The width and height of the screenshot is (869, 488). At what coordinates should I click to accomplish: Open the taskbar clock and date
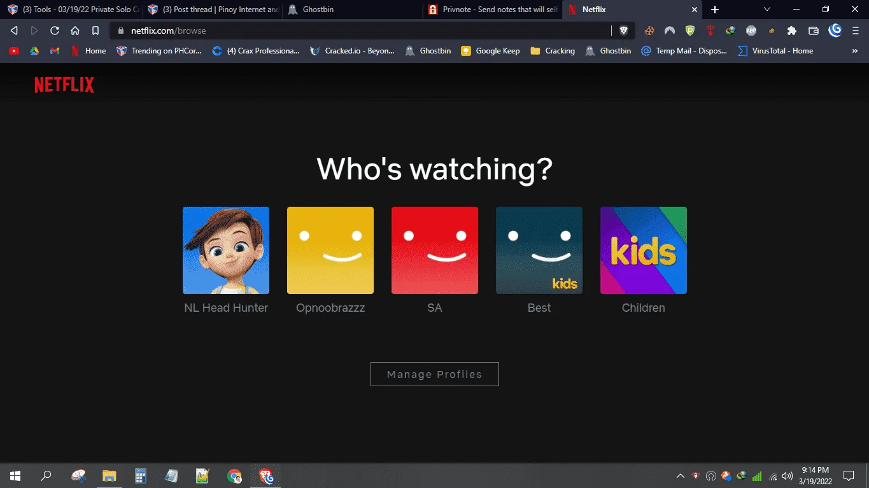(x=815, y=475)
